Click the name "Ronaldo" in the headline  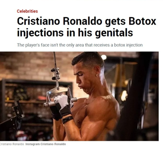click(82, 21)
